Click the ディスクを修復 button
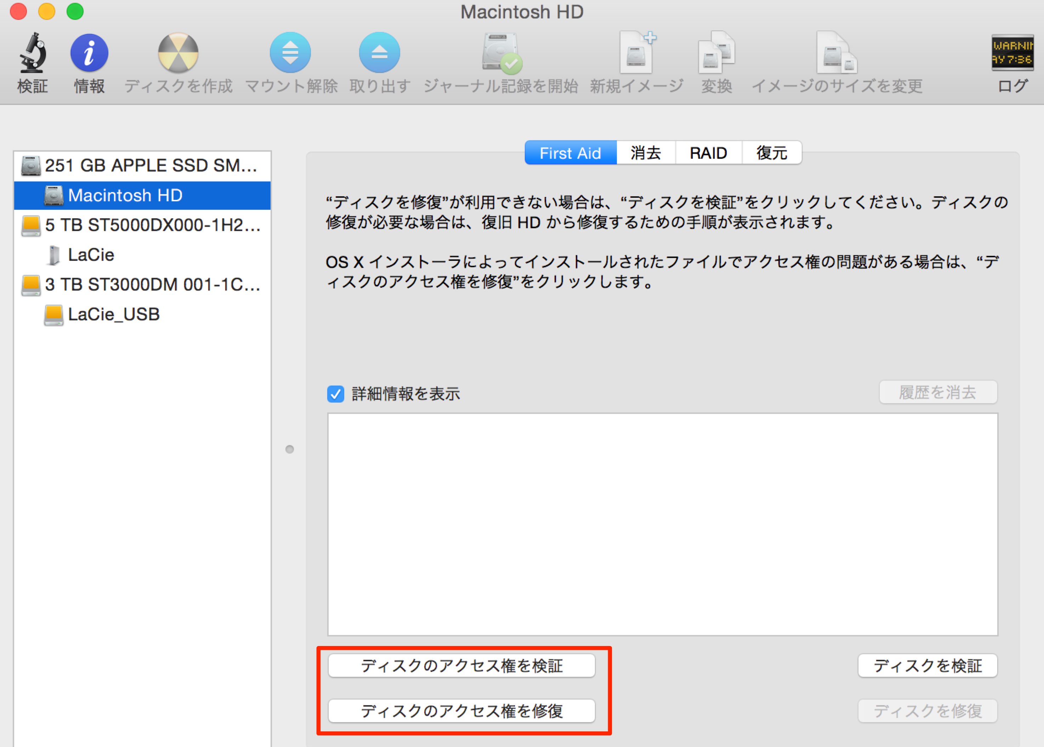This screenshot has width=1044, height=747. pos(928,711)
